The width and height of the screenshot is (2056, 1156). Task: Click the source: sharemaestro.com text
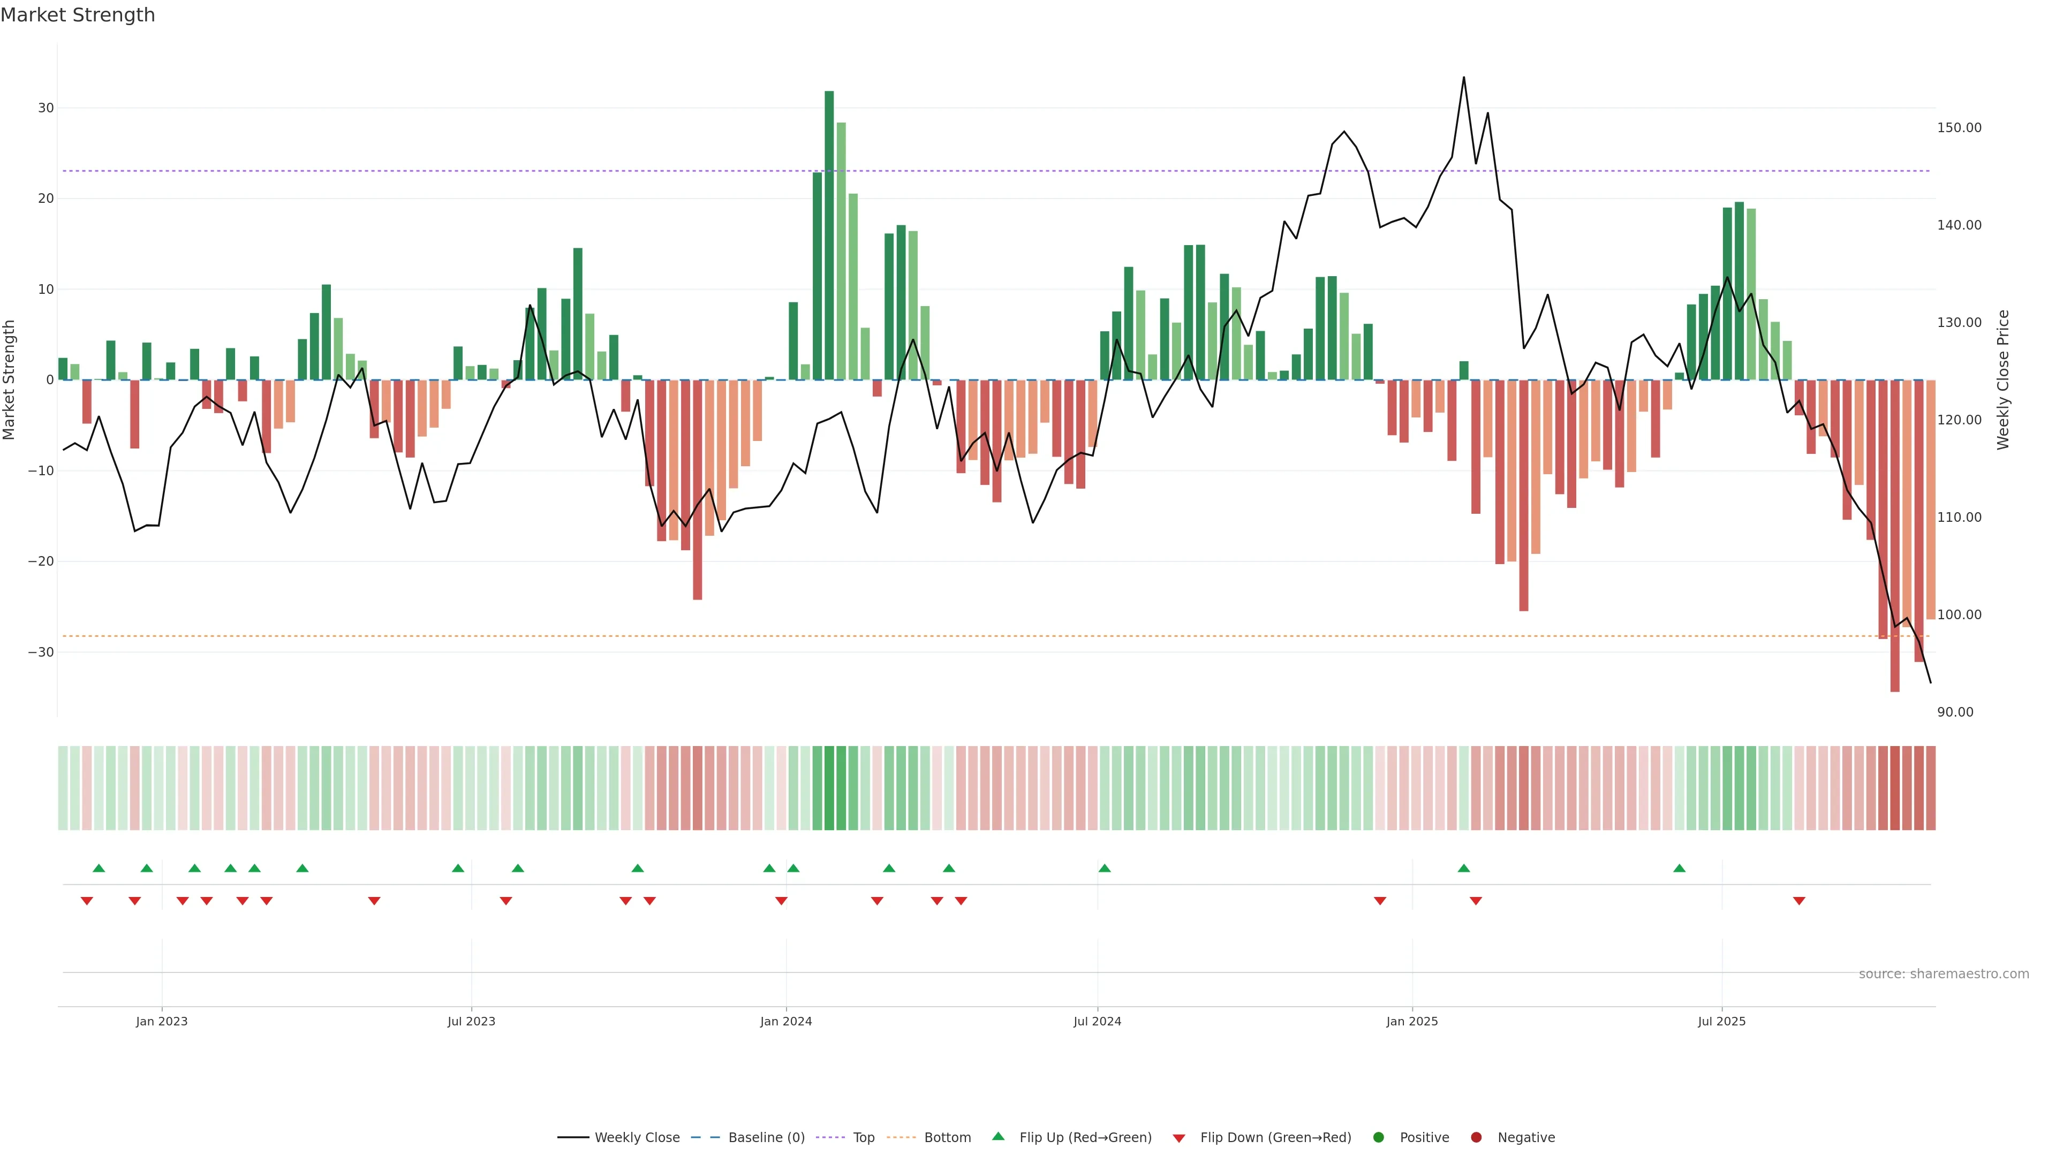[x=1944, y=974]
